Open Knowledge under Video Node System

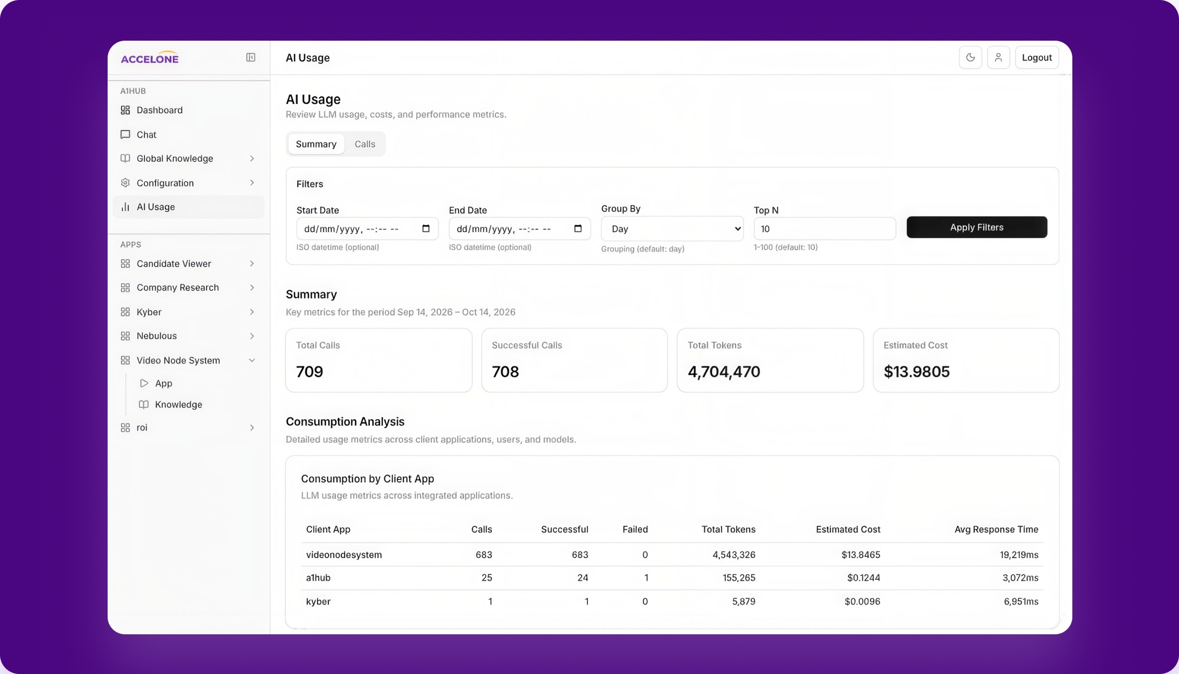click(178, 404)
